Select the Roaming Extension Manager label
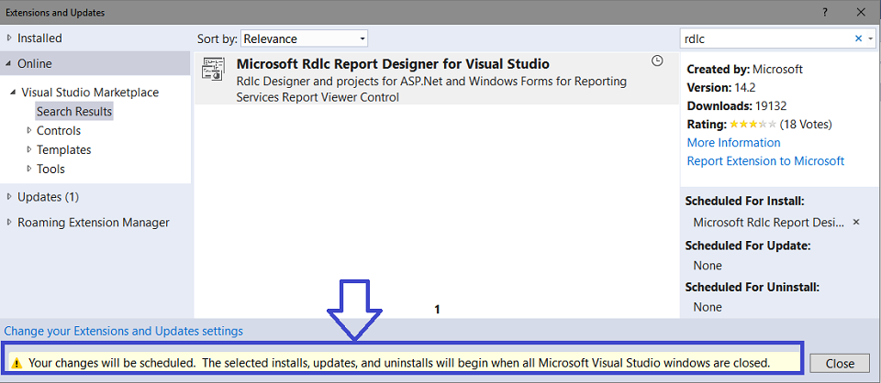 point(94,222)
